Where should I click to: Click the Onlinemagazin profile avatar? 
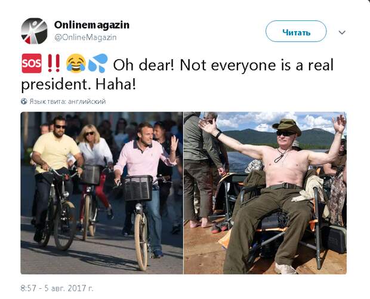pyautogui.click(x=34, y=31)
